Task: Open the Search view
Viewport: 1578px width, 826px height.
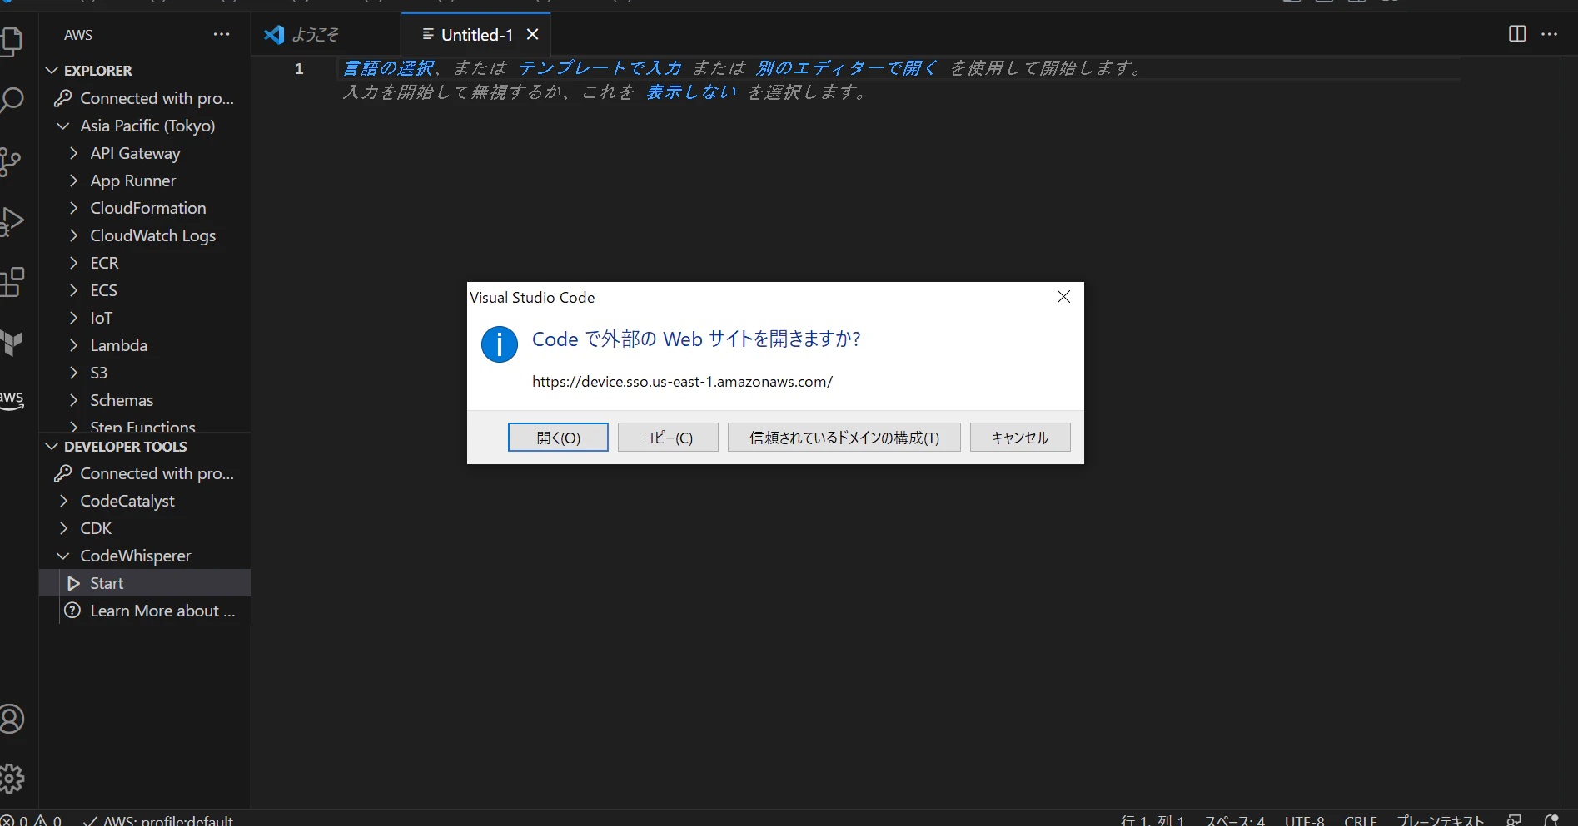Action: point(12,100)
